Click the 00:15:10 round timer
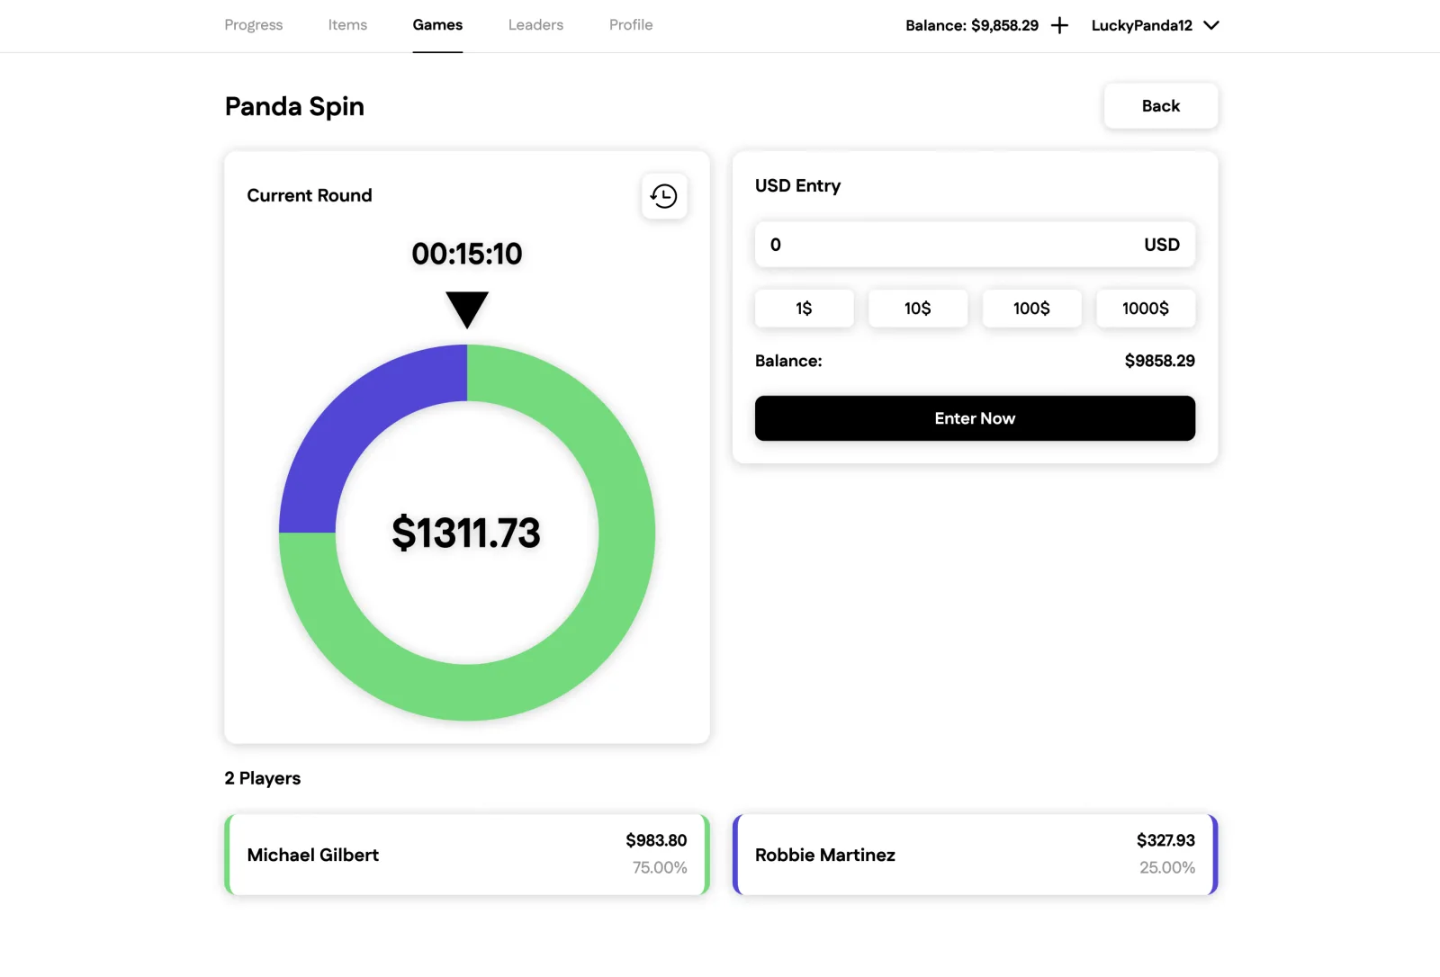This screenshot has width=1440, height=977. click(x=467, y=254)
